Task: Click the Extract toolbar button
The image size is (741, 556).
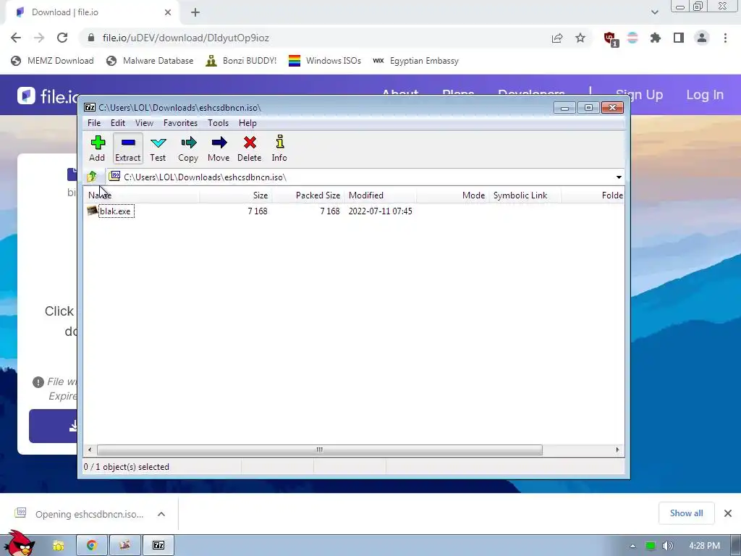Action: pos(127,148)
